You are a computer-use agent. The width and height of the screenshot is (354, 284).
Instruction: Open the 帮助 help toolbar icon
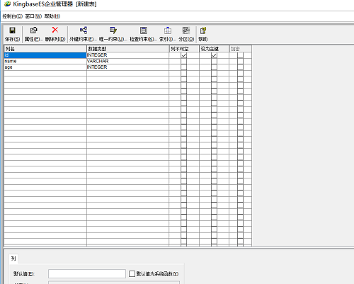pos(203,34)
